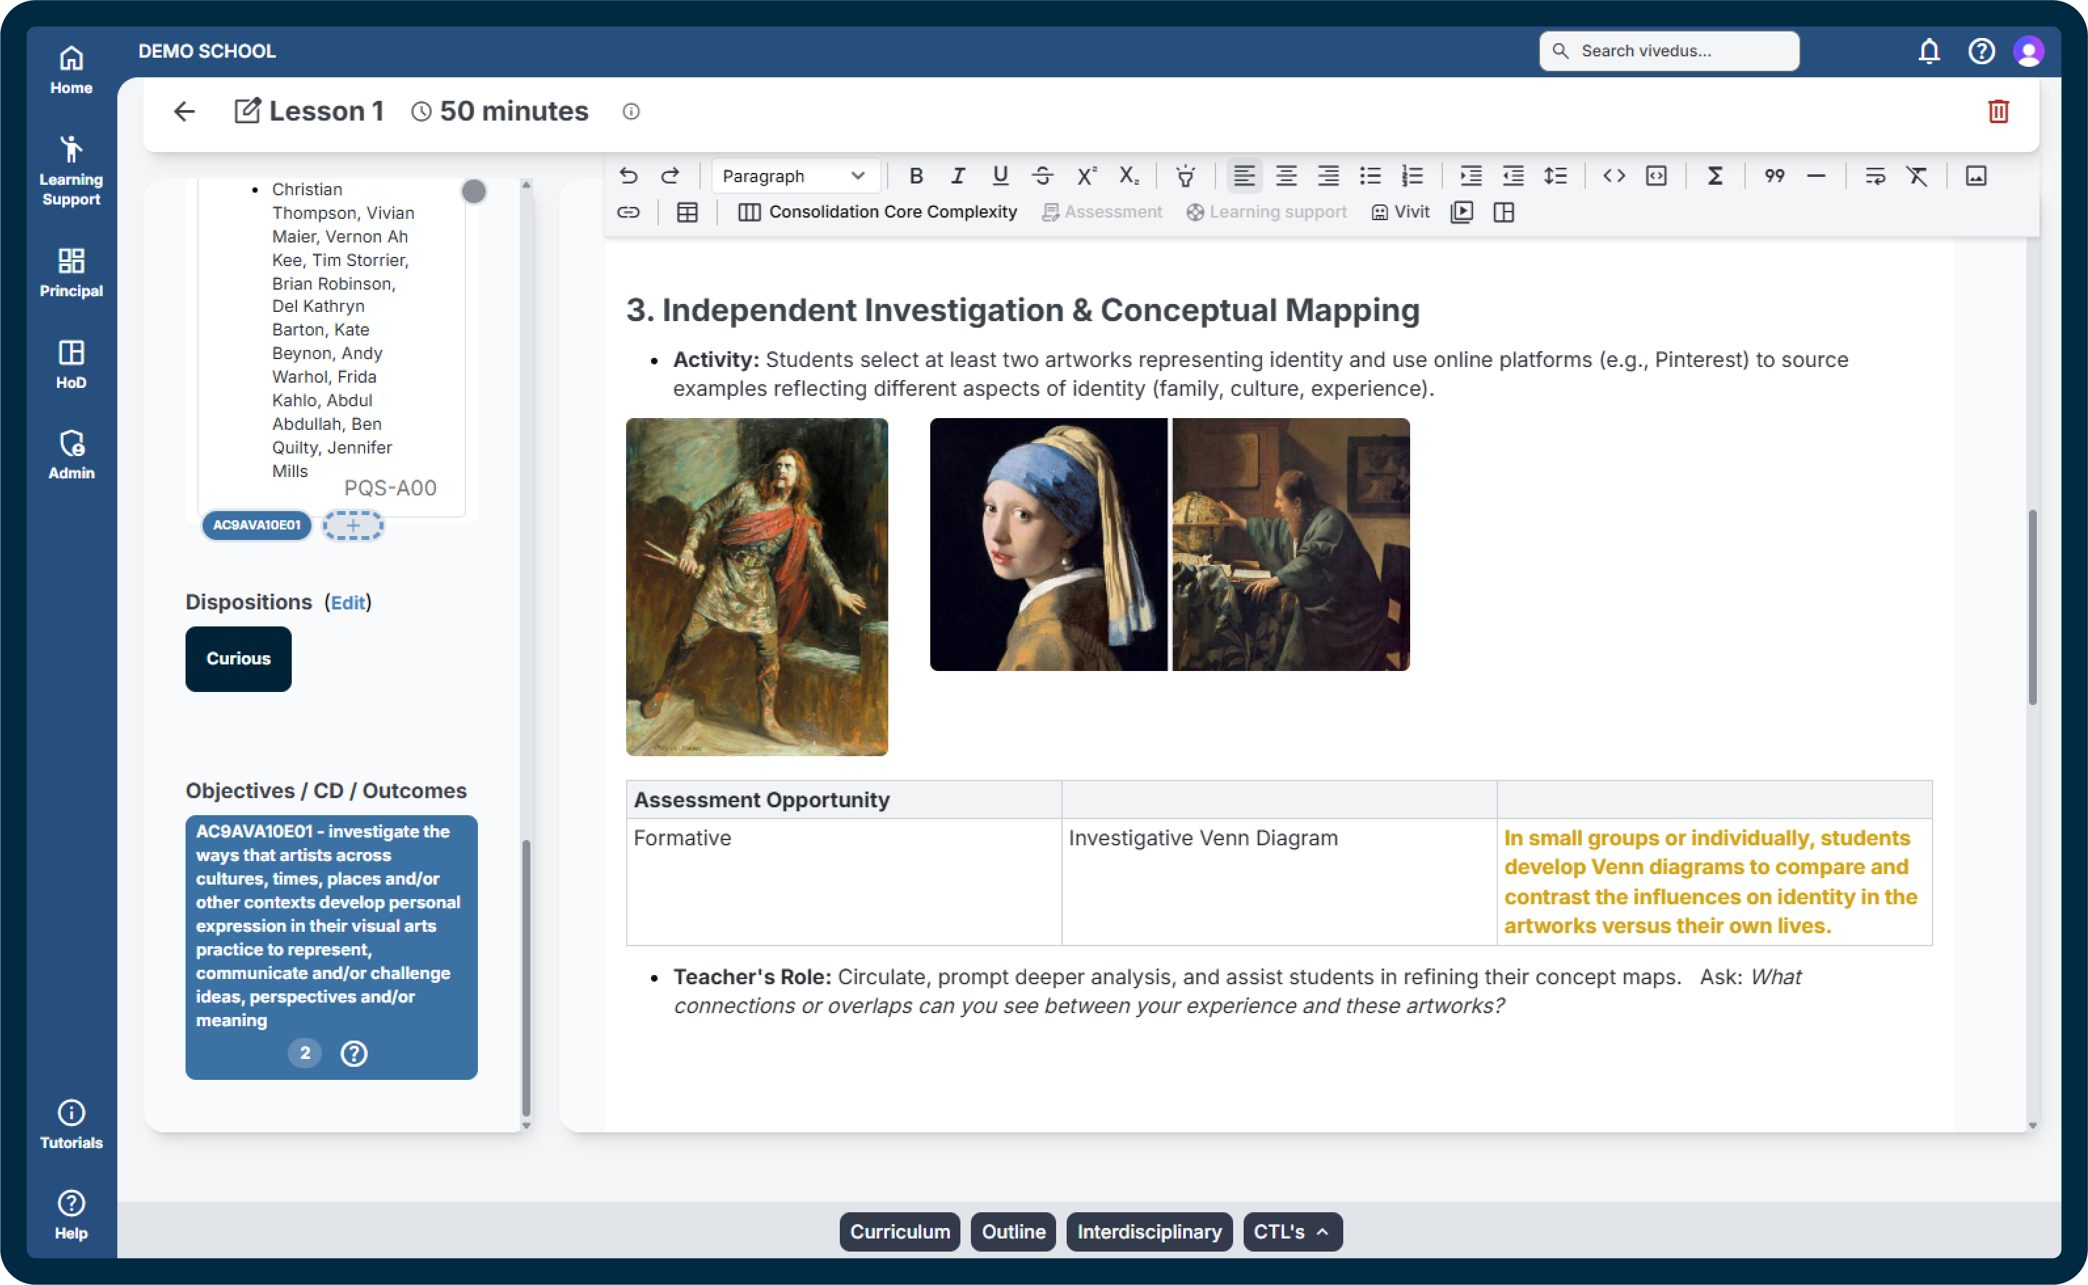This screenshot has height=1285, width=2088.
Task: Open Tutorials in sidebar
Action: point(71,1124)
